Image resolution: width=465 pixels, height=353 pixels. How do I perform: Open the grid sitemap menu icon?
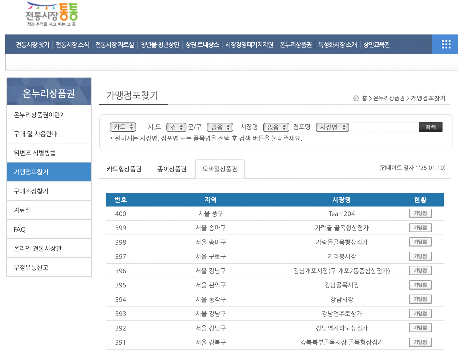[446, 44]
